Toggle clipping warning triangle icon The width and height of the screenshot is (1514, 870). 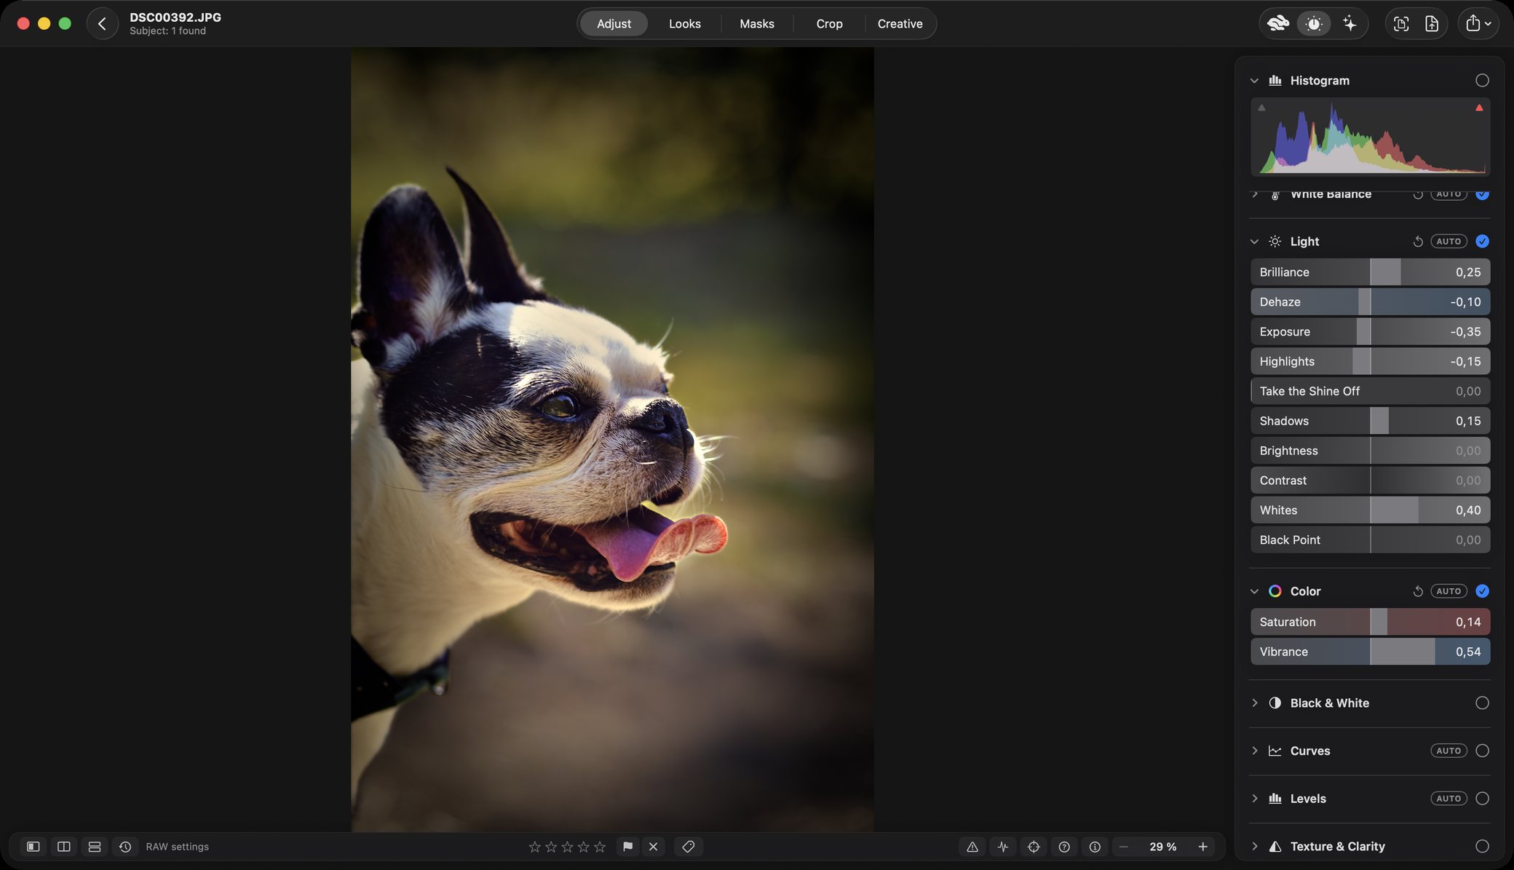(972, 847)
